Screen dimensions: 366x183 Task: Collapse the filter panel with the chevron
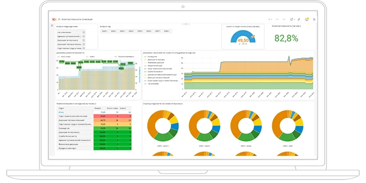pos(186,24)
